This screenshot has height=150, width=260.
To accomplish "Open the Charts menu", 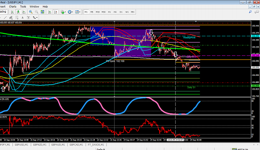I will pos(12,7).
